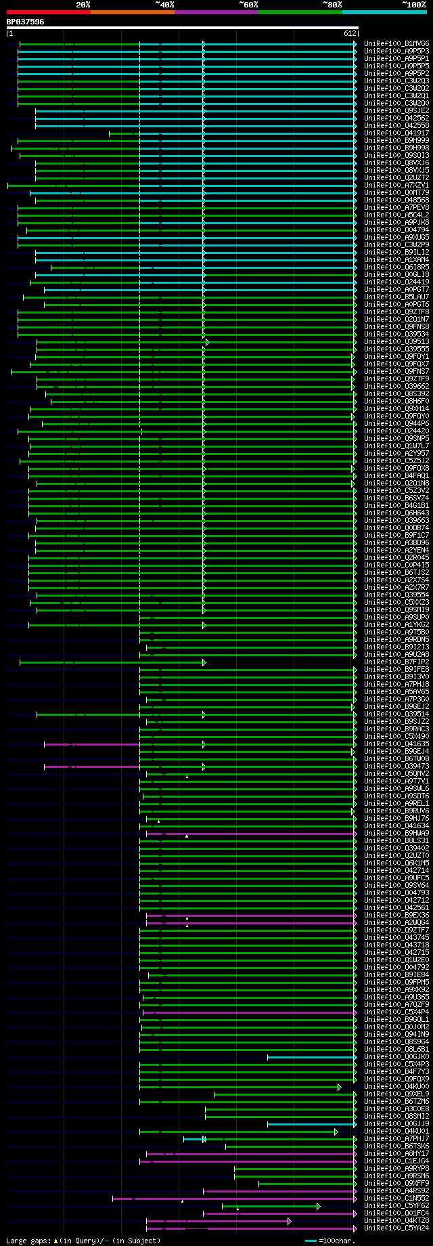Click the red 20% identity legend bar
Image resolution: width=433 pixels, height=1246 pixels.
pos(48,12)
